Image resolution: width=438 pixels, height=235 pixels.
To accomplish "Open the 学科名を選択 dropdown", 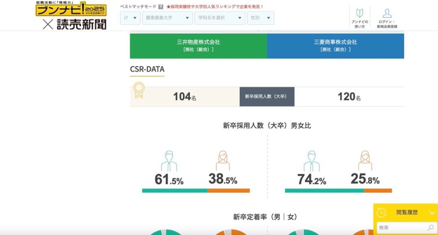I will (220, 18).
